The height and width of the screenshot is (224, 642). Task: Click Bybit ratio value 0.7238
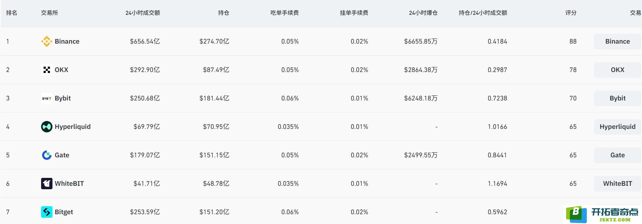coord(497,98)
